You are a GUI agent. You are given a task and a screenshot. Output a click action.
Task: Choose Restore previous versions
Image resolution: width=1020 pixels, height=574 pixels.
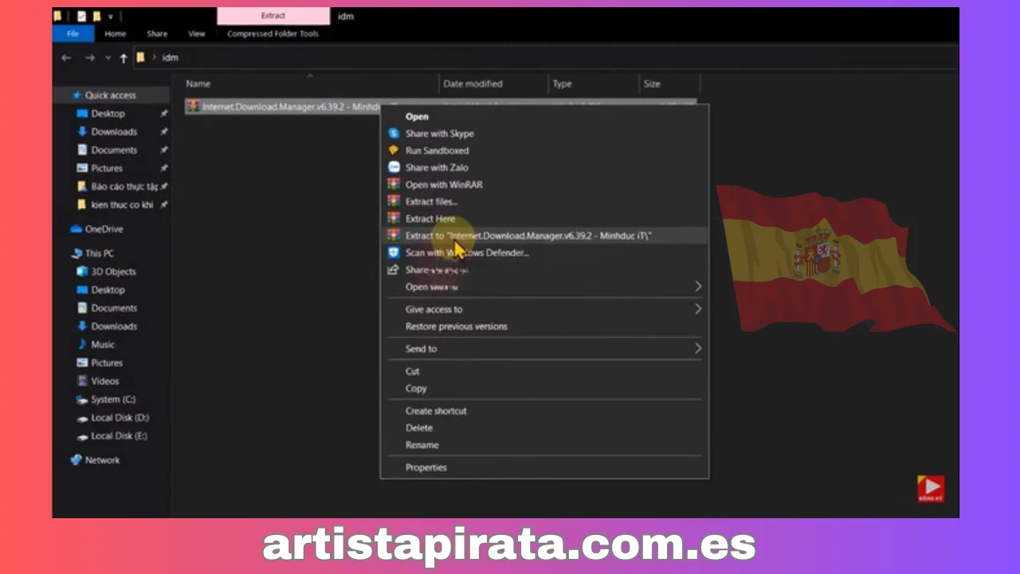coord(457,326)
